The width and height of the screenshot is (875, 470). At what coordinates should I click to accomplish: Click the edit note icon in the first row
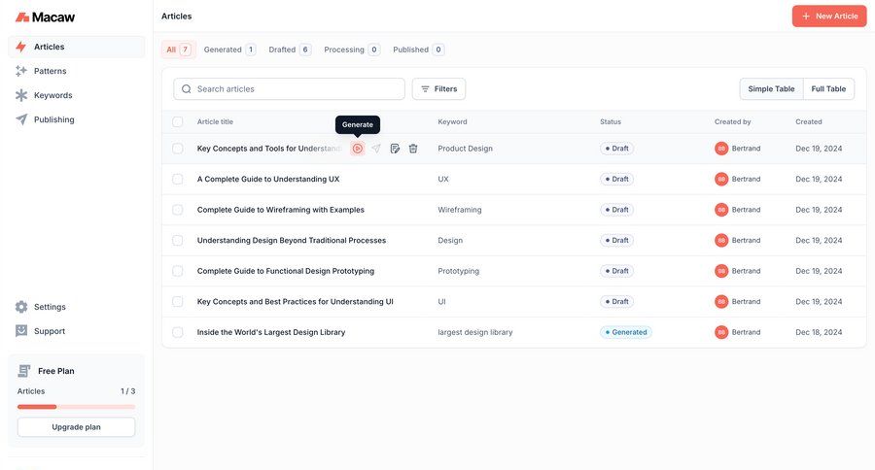(x=395, y=149)
